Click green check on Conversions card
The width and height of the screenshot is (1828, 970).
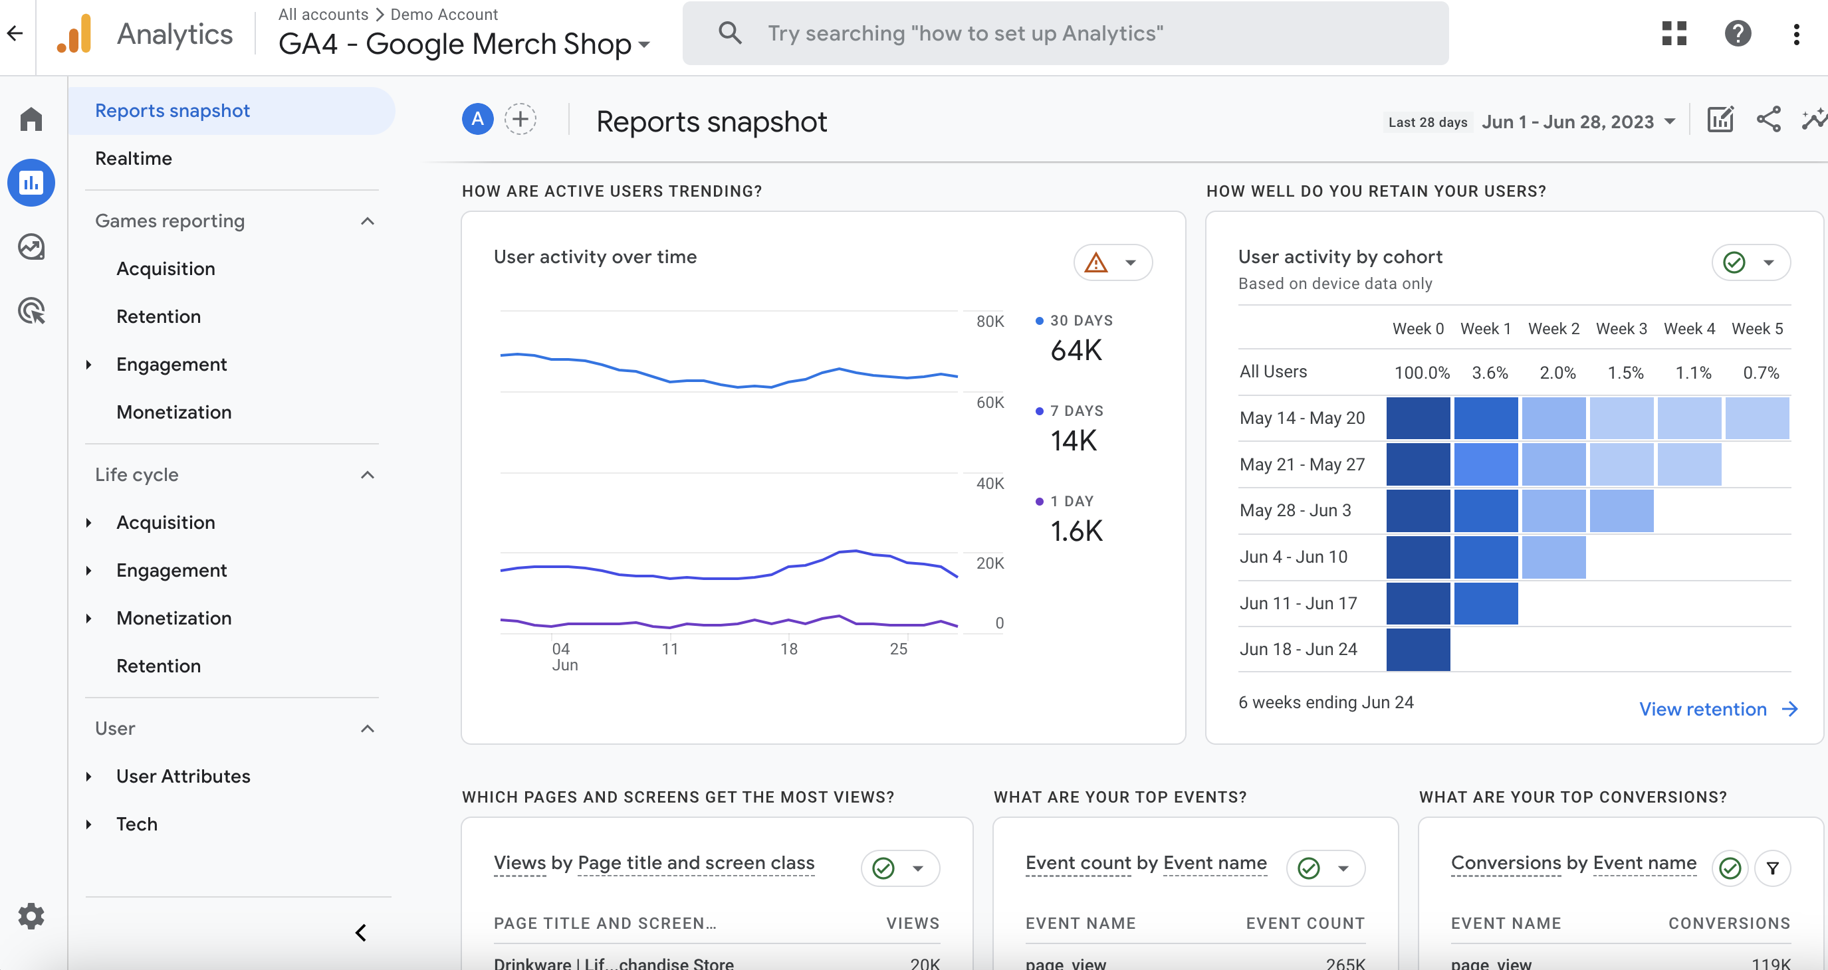pyautogui.click(x=1730, y=868)
